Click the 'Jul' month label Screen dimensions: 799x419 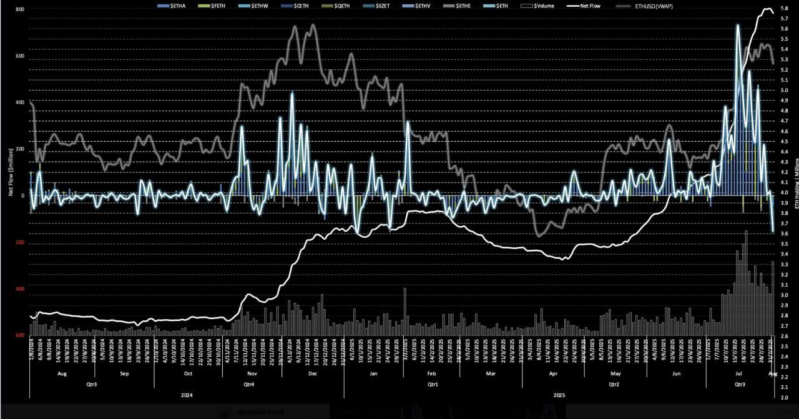coord(739,374)
